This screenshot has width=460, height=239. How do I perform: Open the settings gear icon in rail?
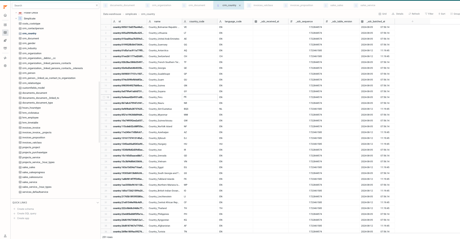click(5, 66)
